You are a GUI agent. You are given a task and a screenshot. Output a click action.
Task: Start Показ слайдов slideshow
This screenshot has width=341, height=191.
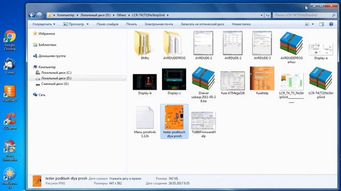pos(108,24)
